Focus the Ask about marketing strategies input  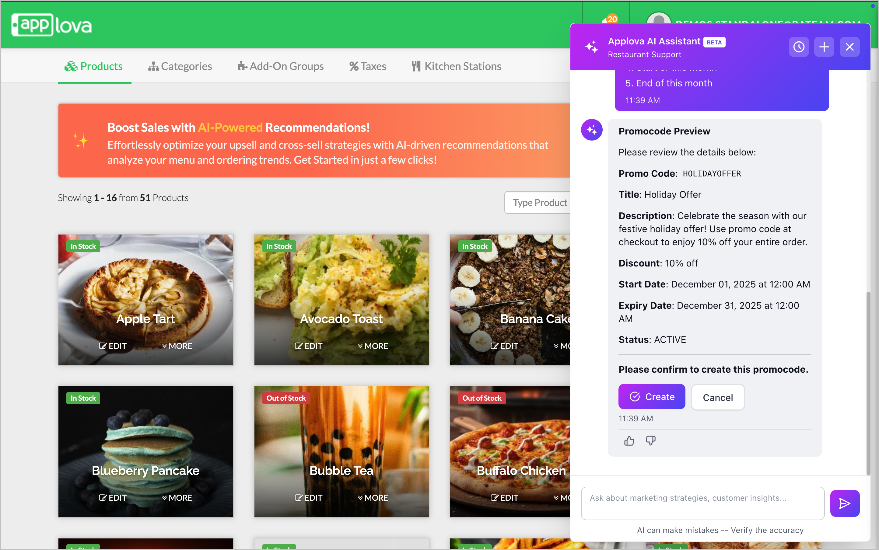click(702, 503)
